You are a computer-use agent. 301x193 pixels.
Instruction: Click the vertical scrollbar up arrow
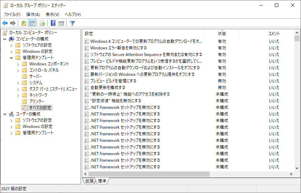[297, 33]
